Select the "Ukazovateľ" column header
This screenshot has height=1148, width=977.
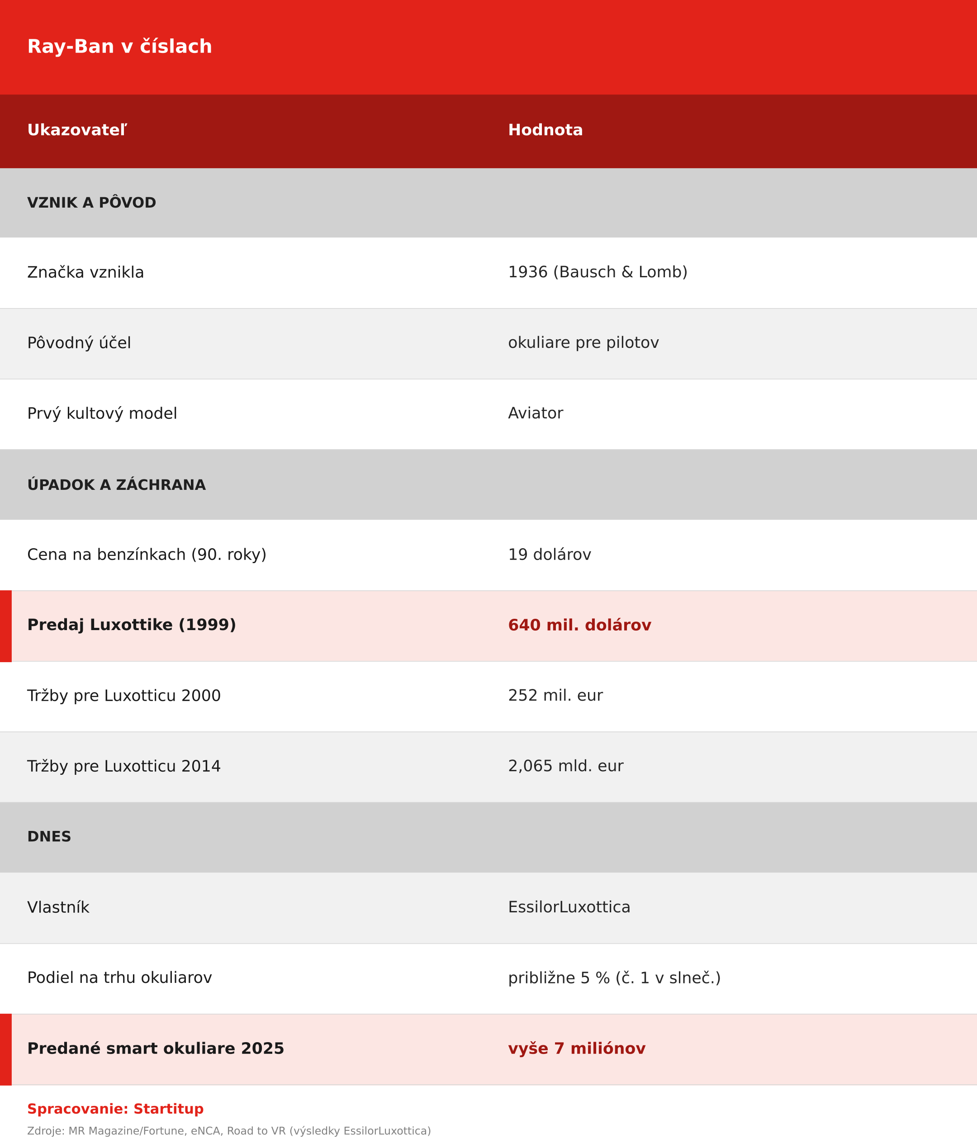pos(77,131)
